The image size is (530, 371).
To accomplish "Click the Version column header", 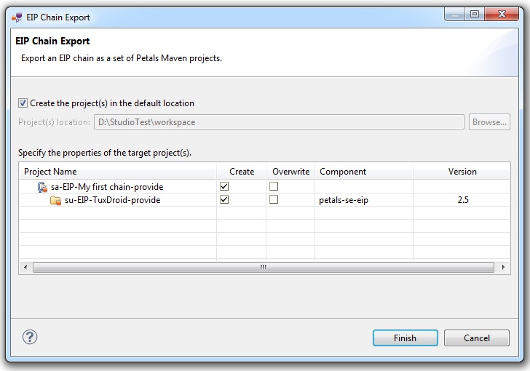I will coord(462,172).
